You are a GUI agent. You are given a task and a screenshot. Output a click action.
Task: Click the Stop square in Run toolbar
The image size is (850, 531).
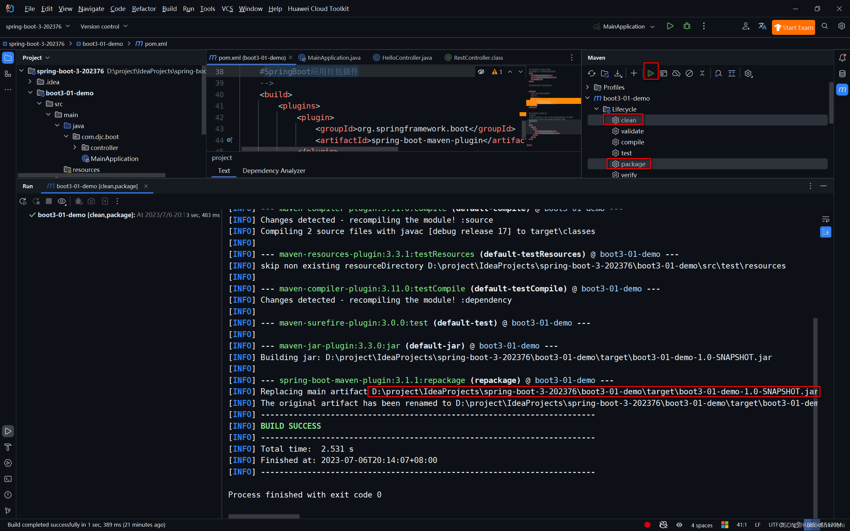tap(49, 201)
